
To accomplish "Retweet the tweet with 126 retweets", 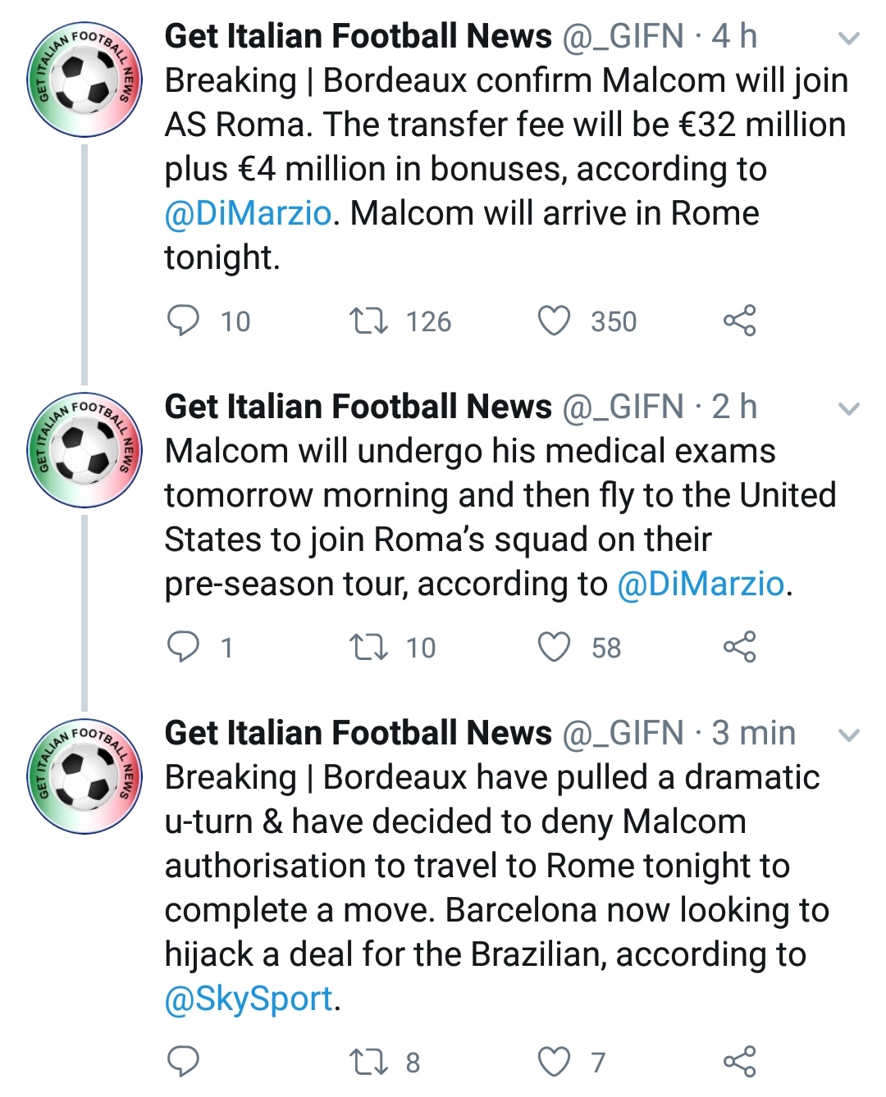I will point(368,321).
